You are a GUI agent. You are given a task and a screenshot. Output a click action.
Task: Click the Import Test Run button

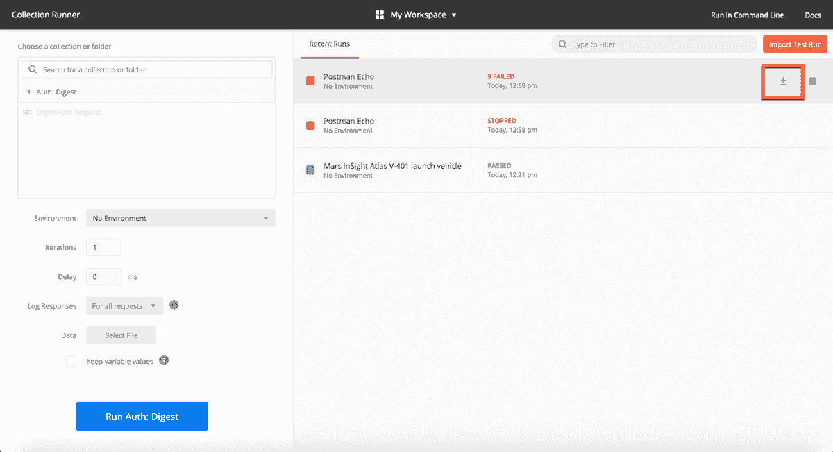(795, 43)
